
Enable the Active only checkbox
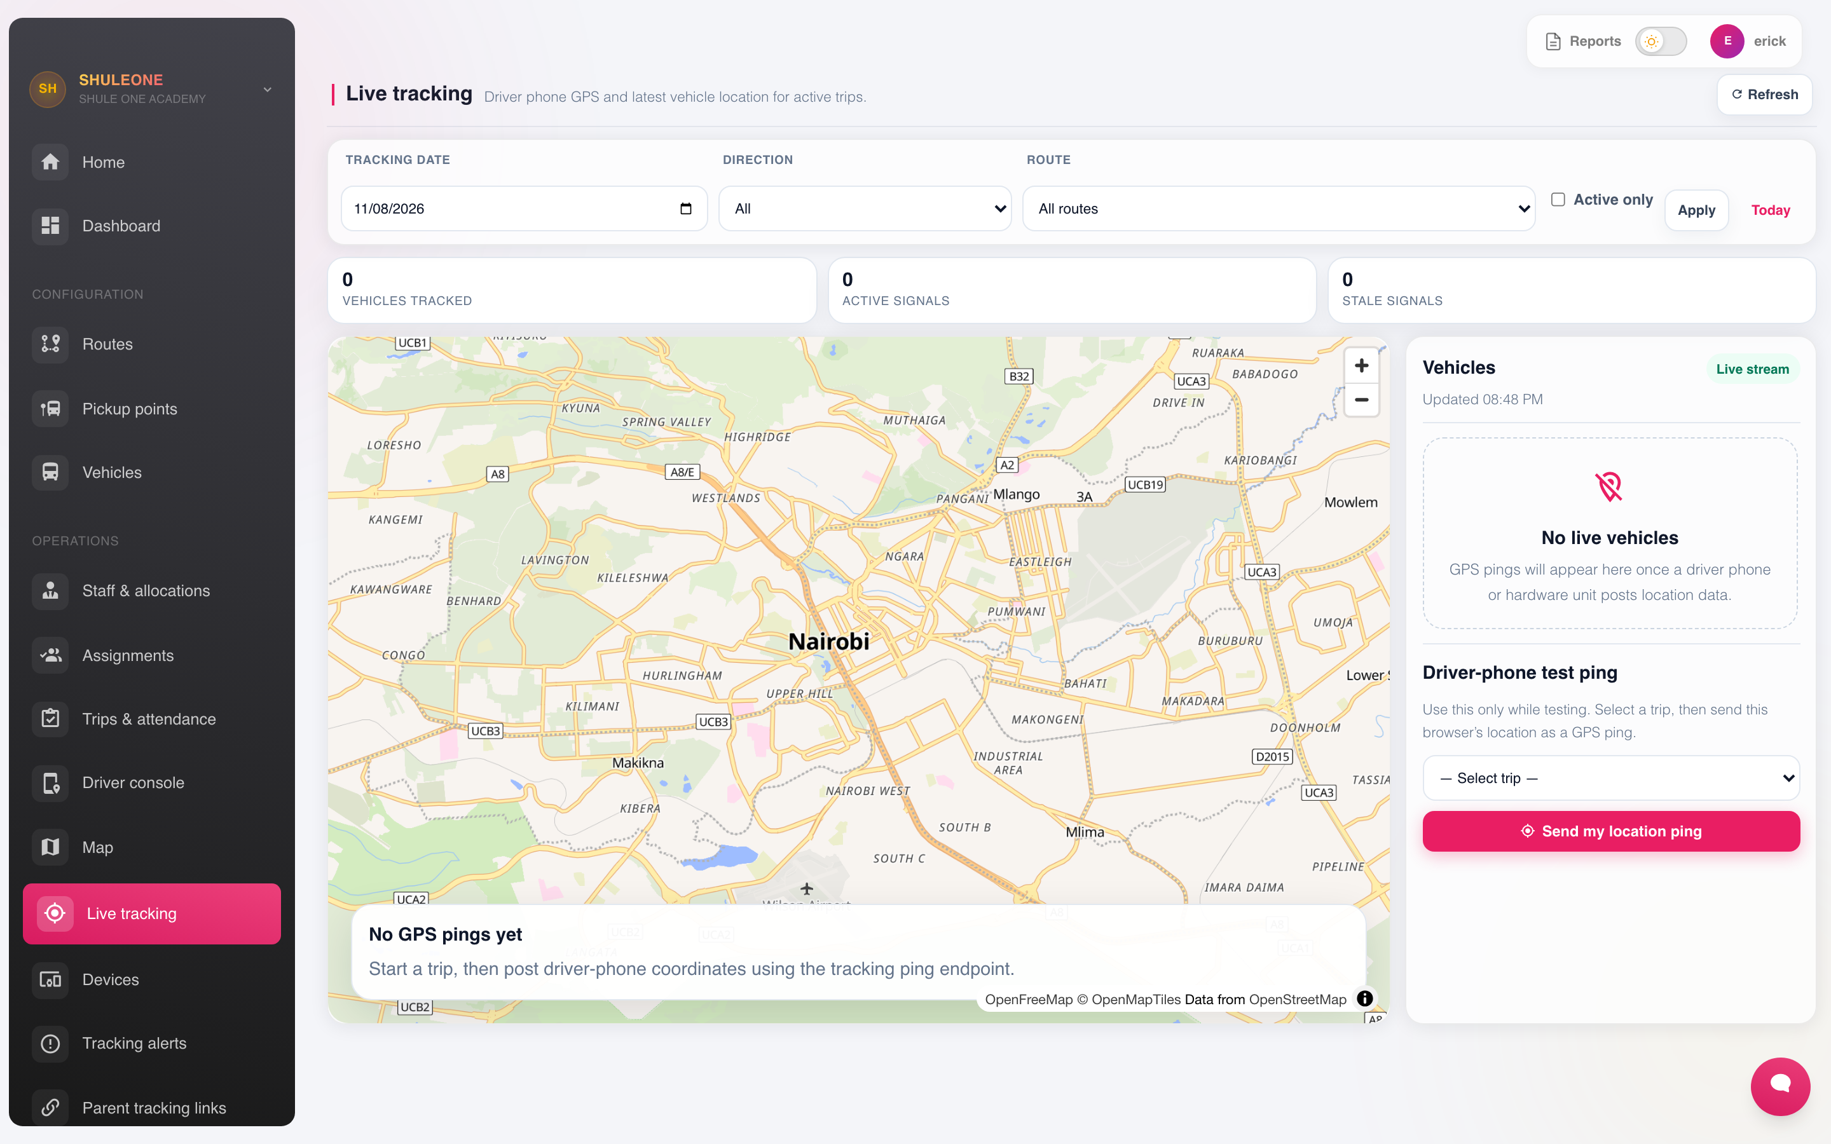[1558, 200]
